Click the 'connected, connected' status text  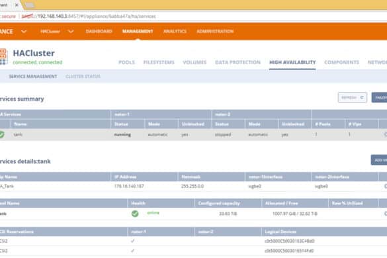(38, 62)
